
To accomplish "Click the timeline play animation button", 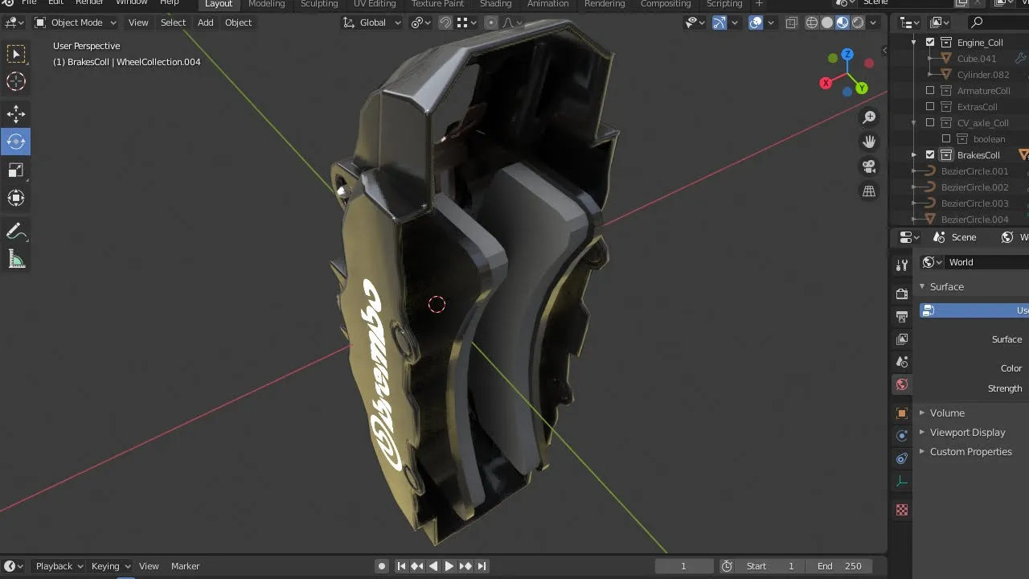I will pos(449,566).
